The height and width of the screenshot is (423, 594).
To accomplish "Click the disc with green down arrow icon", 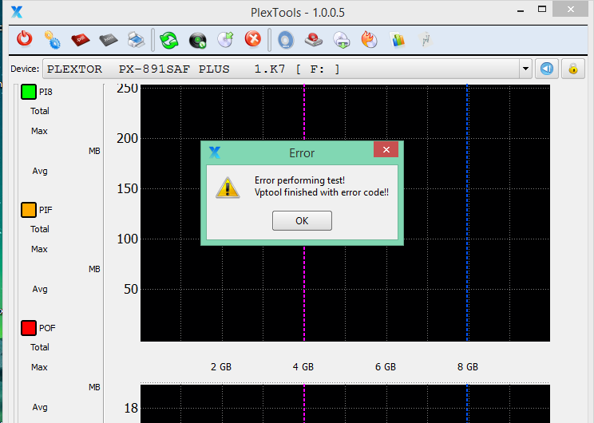I will coord(342,40).
